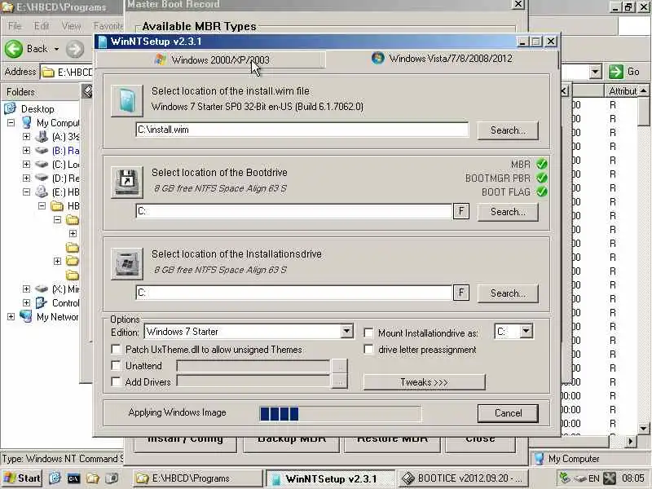Click the folder quick launch icon
Screen dimensions: 652x489
(x=92, y=478)
